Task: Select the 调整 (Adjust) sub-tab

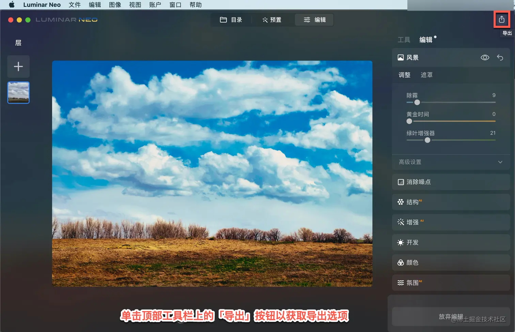Action: click(405, 75)
